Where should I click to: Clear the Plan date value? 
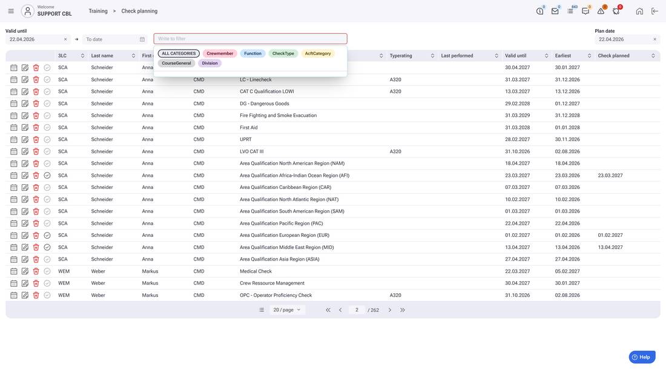pos(654,39)
